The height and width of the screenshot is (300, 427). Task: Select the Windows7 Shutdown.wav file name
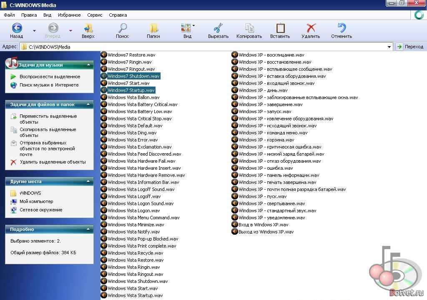click(x=133, y=76)
